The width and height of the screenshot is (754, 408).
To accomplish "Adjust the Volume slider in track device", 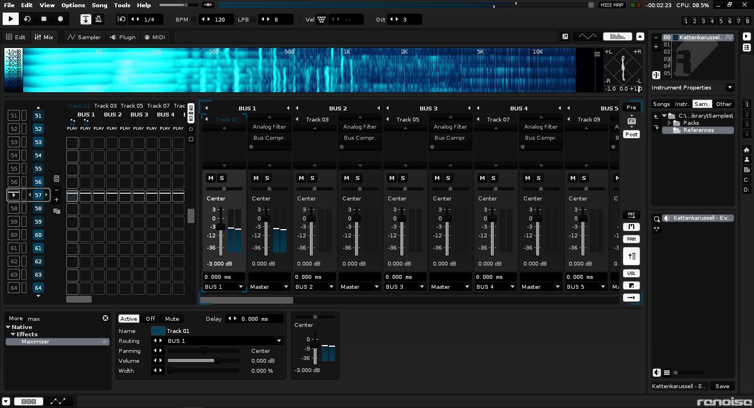I will point(204,361).
